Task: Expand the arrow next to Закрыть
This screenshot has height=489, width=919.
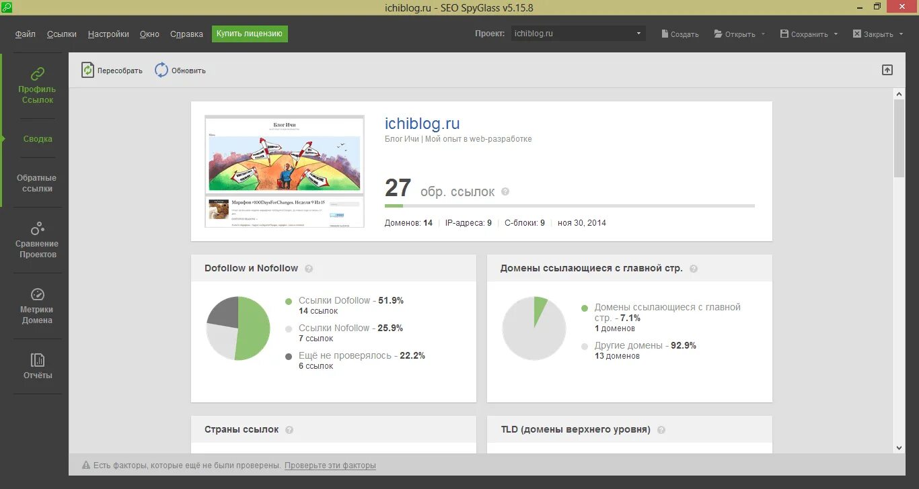Action: [901, 34]
